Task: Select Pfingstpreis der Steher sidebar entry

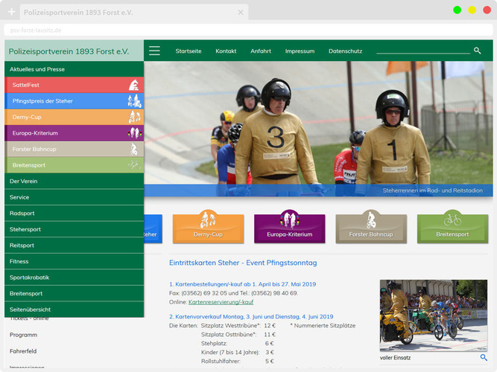Action: point(74,100)
